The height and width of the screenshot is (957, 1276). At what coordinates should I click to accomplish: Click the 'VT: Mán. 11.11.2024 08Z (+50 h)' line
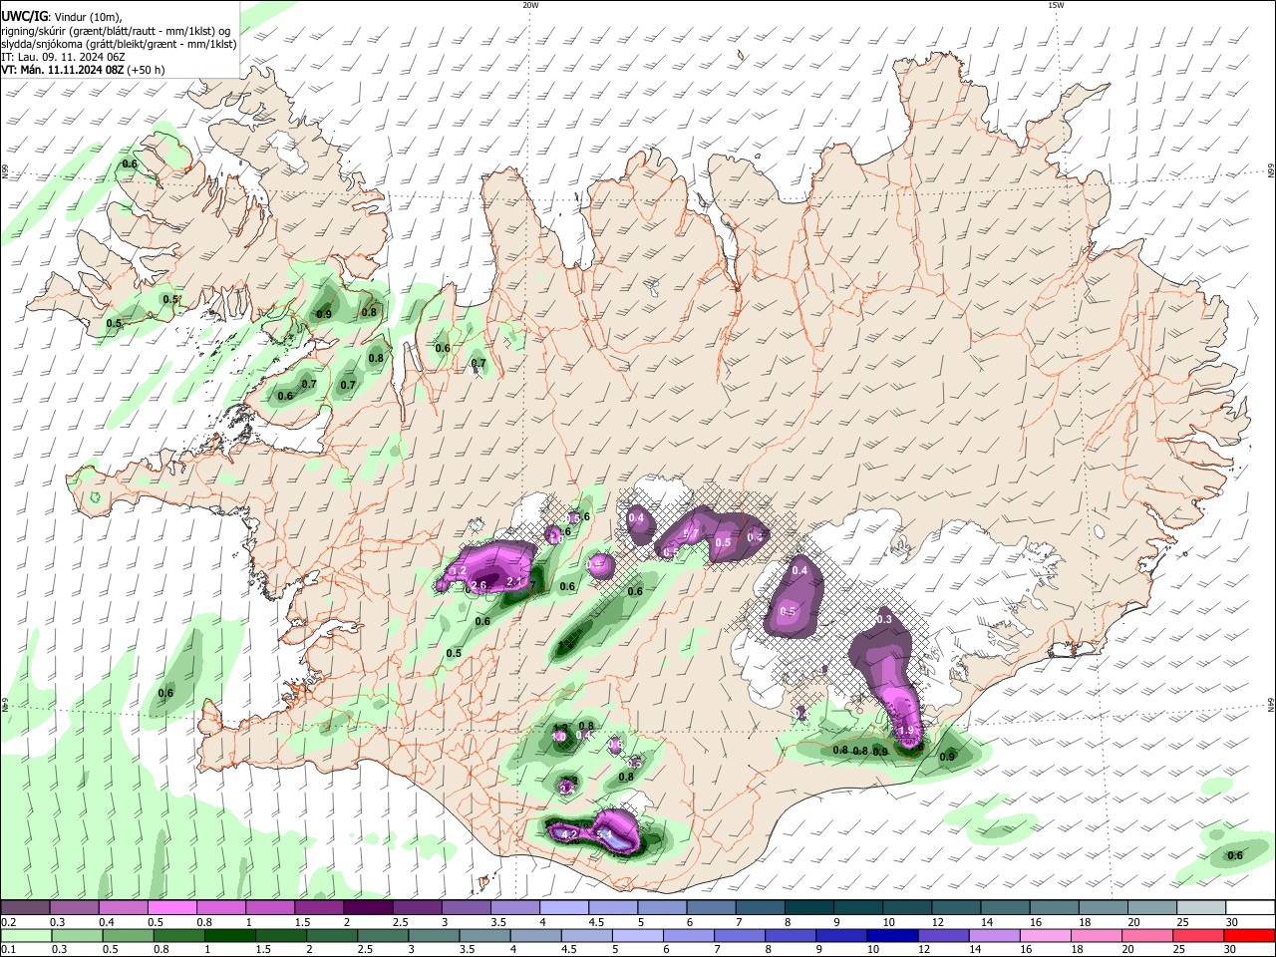83,71
